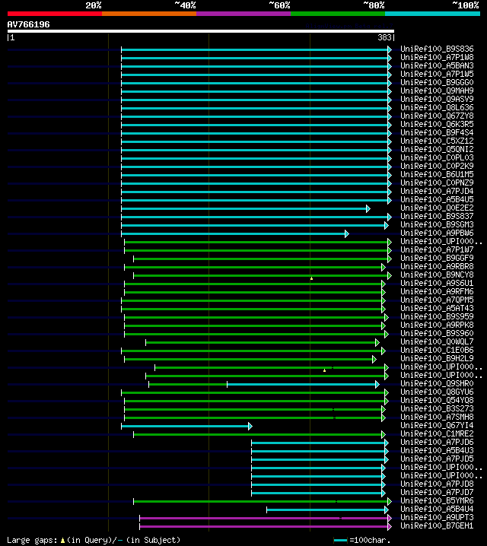Select the UniRef100_A7PJD6 label
The height and width of the screenshot is (546, 487).
[437, 442]
